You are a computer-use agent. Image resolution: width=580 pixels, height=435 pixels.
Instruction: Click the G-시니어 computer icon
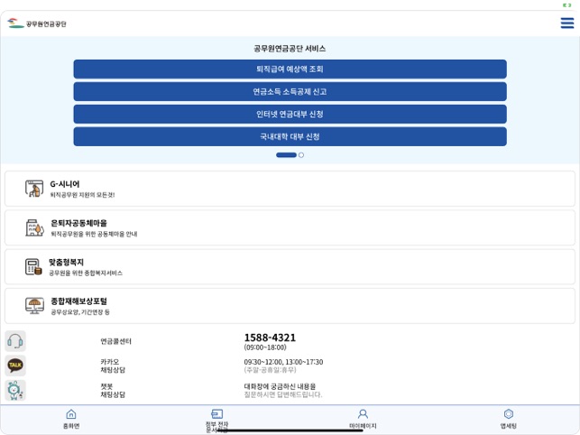point(34,189)
